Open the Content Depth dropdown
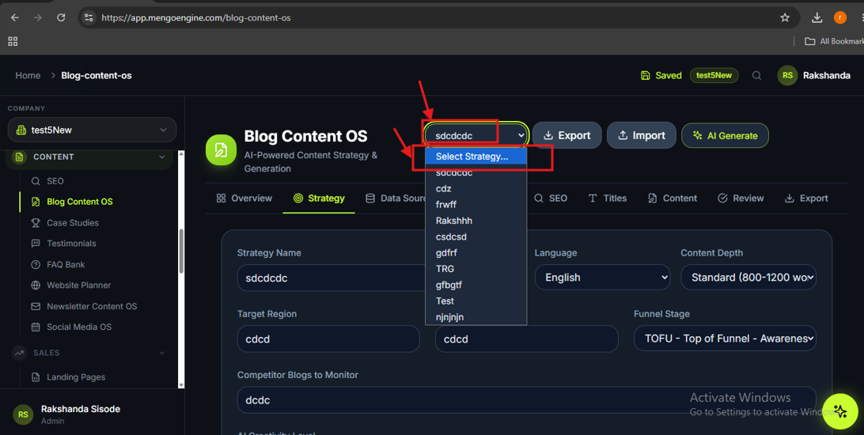The image size is (864, 435). (x=748, y=278)
